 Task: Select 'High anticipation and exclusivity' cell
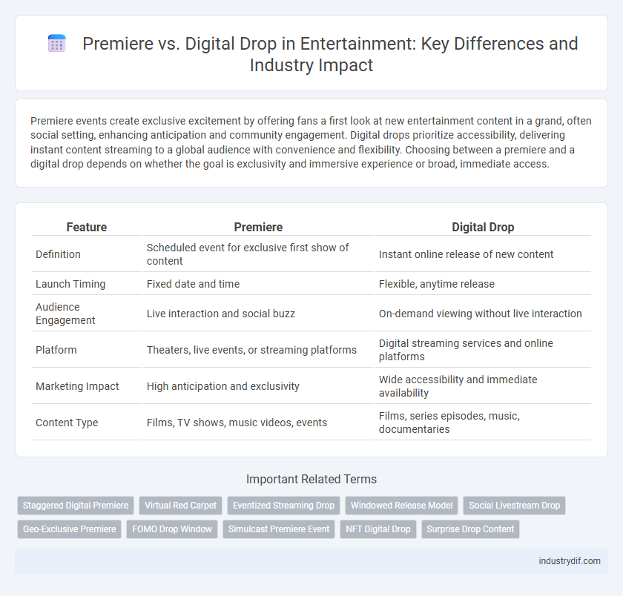pyautogui.click(x=258, y=386)
